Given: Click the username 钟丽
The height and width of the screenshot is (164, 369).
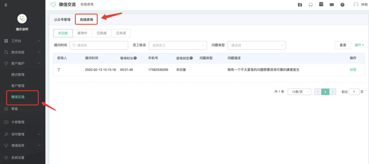Looking at the screenshot, I should (x=364, y=5).
